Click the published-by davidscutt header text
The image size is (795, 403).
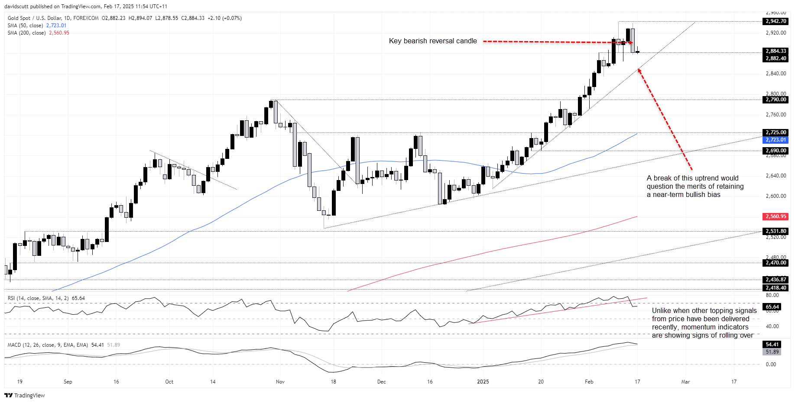point(86,6)
